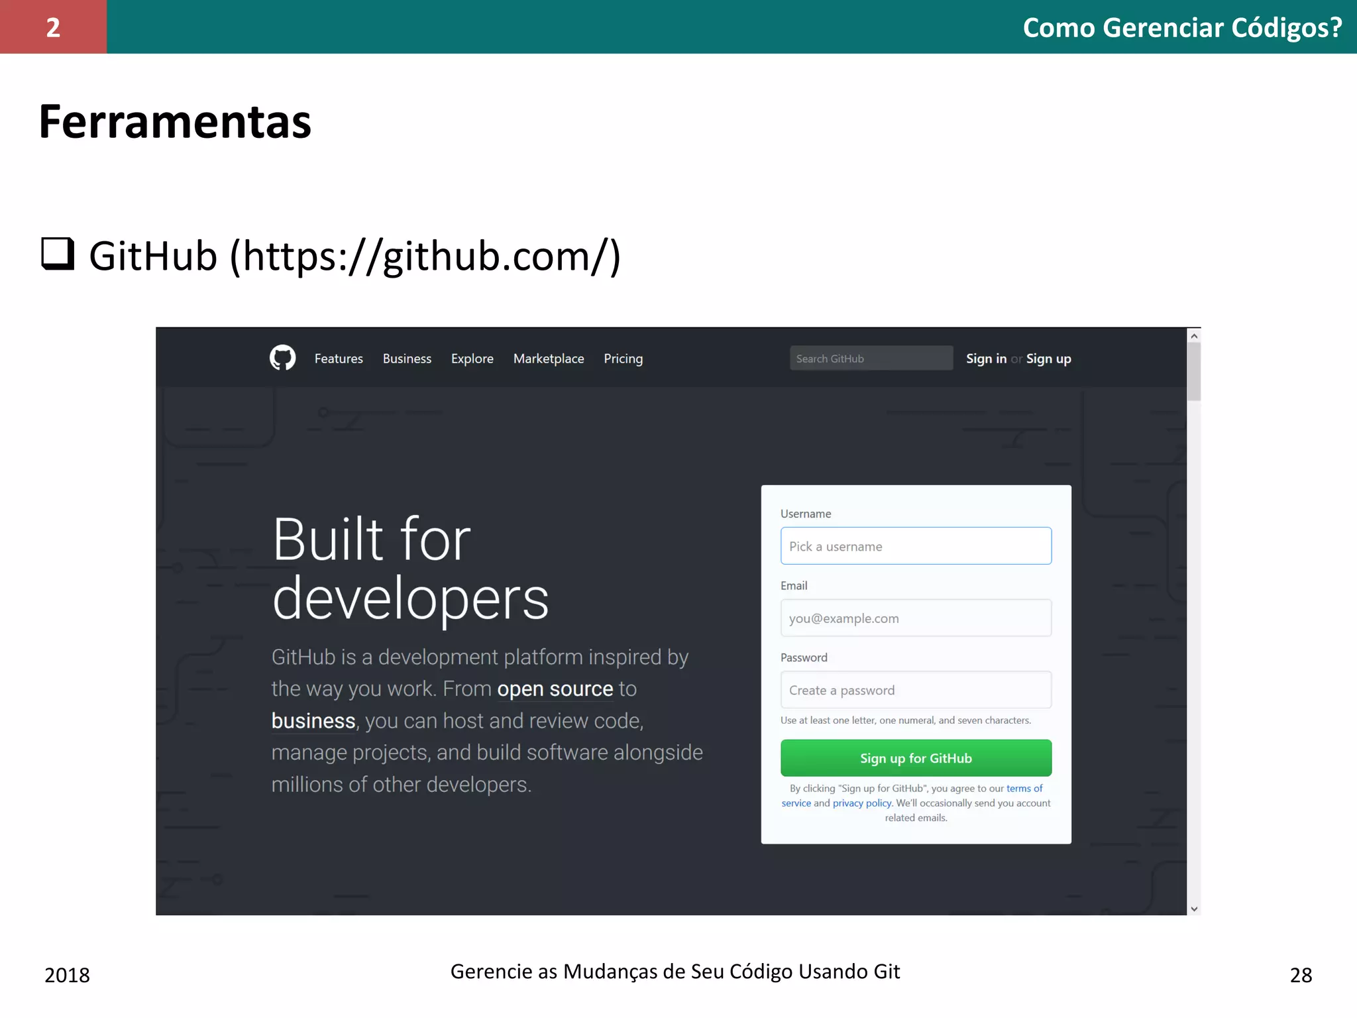This screenshot has width=1357, height=1018.
Task: Click the Sign up link in header
Action: tap(1049, 359)
